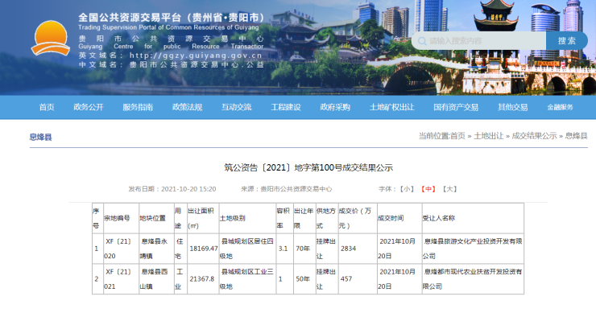Click the 搜索 search button
The height and width of the screenshot is (317, 596).
click(567, 41)
